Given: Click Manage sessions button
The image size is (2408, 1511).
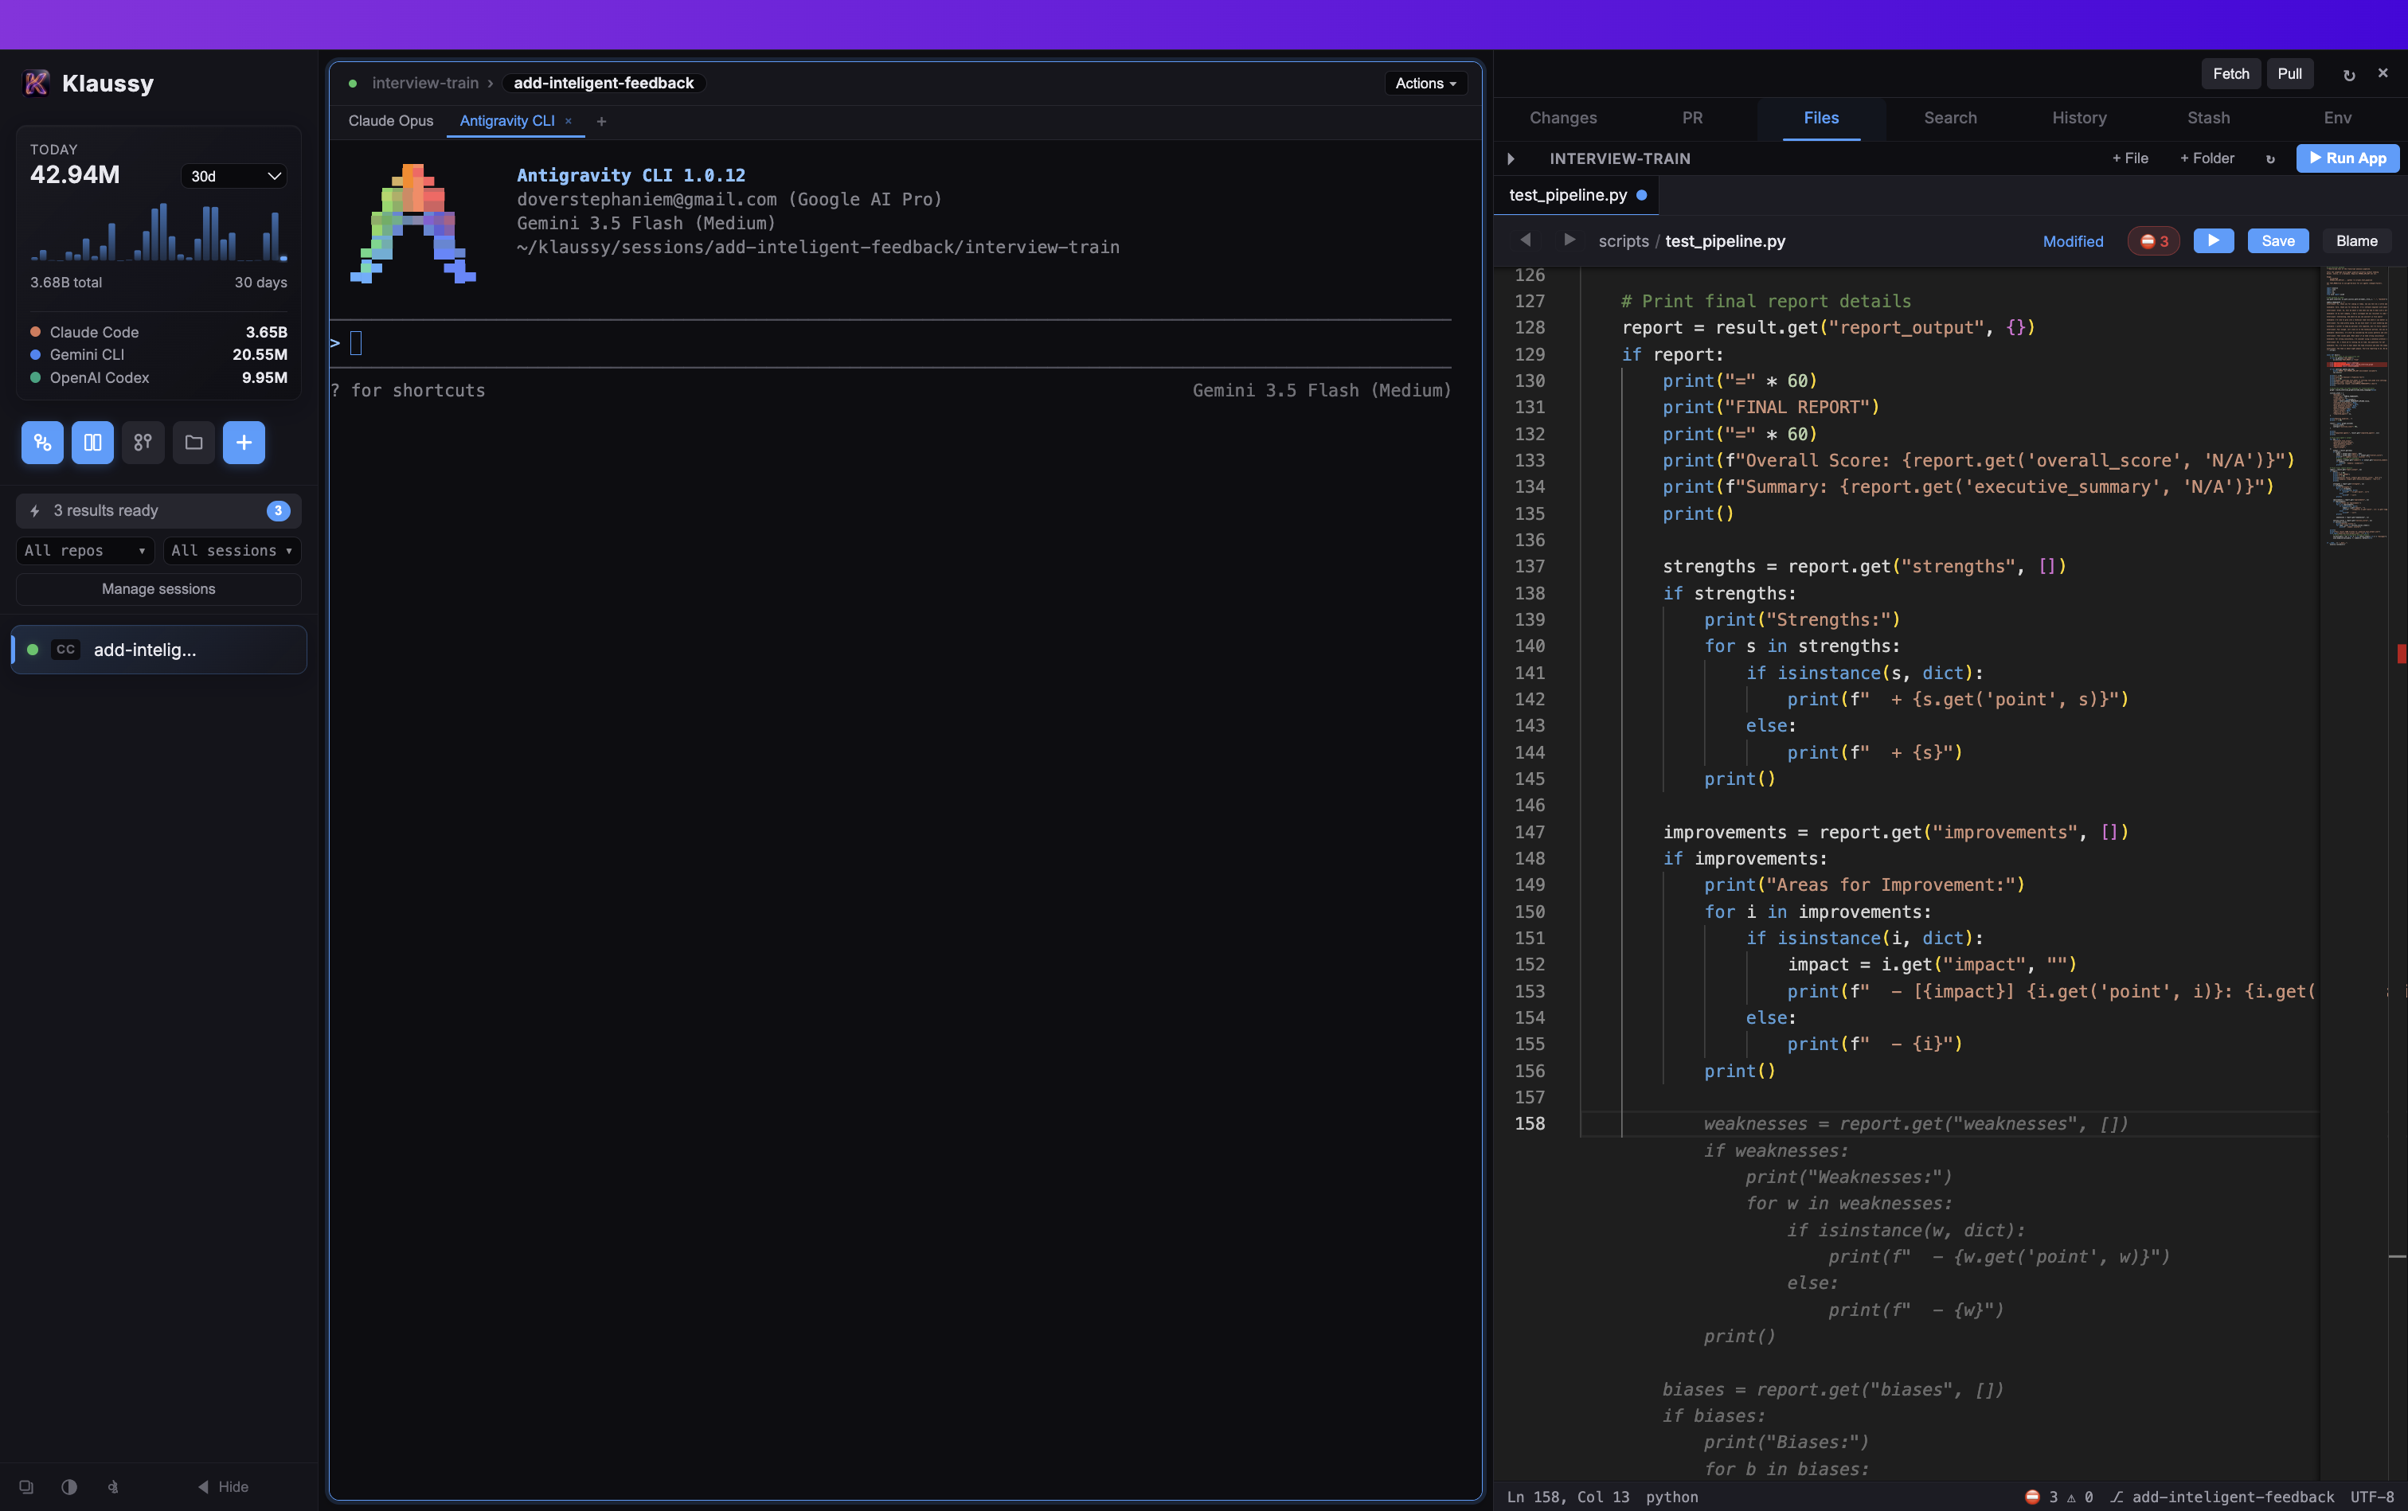Looking at the screenshot, I should (x=159, y=590).
